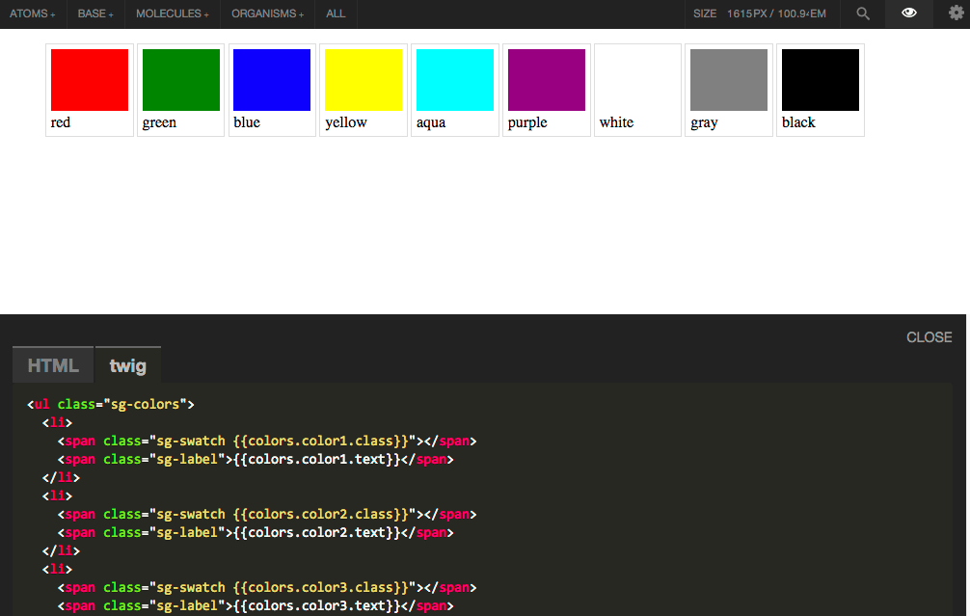Expand the ORGANISMS navigation dropdown
The height and width of the screenshot is (616, 970).
click(x=266, y=14)
